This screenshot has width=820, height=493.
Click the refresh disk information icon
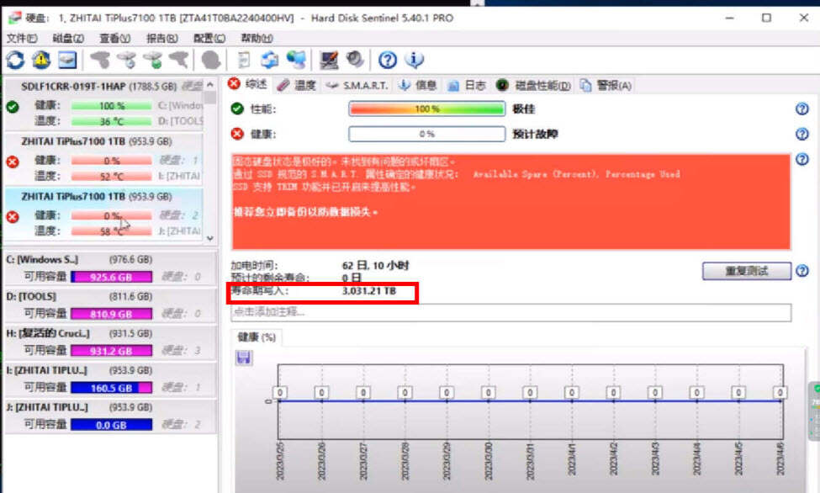point(13,60)
